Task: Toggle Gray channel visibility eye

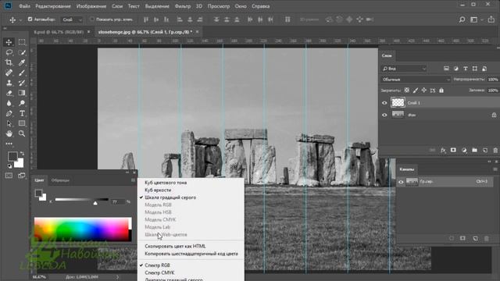Action: [x=401, y=182]
